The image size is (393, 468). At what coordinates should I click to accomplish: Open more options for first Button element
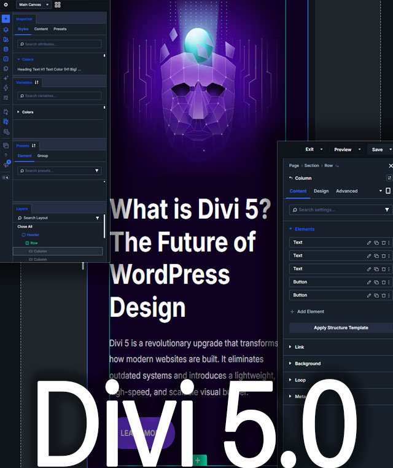tap(389, 282)
